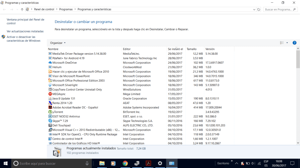Open File Explorer from the taskbar
The image size is (300, 168).
102,163
